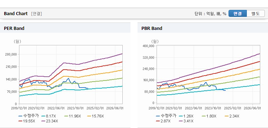Toggle 2.34X series in PBR legend
Screen dimensions: 268x128
coord(232,116)
